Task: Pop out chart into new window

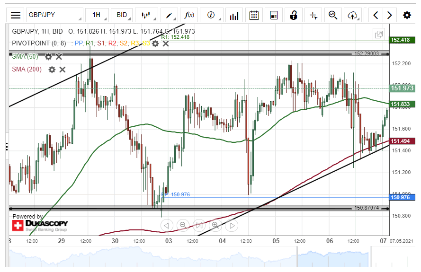Action: 378,34
